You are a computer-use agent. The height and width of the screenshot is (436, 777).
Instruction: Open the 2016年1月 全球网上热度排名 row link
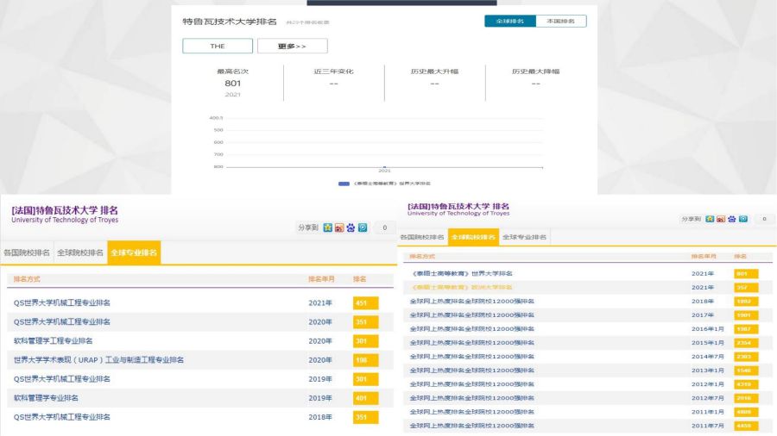pos(471,329)
